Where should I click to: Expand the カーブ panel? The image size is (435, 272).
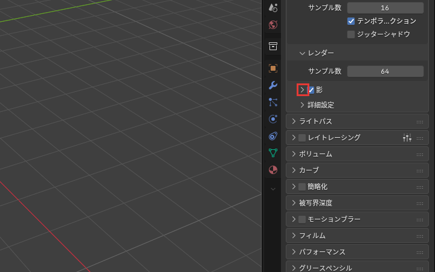point(294,170)
